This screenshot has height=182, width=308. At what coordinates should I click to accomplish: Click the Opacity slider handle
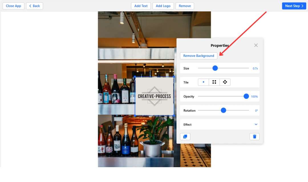coord(246,96)
